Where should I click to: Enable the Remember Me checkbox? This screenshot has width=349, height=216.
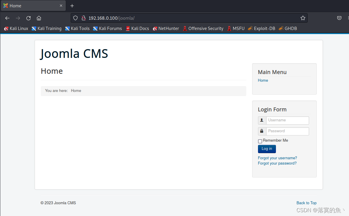tap(260, 141)
